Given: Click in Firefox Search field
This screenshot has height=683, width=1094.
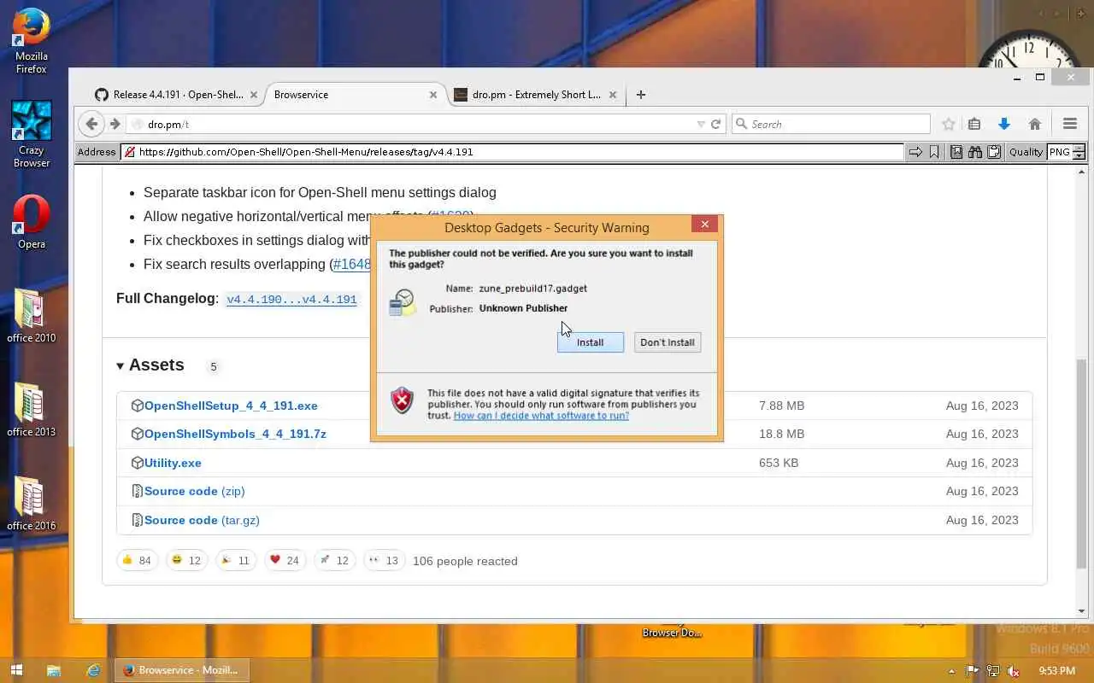Looking at the screenshot, I should point(831,124).
